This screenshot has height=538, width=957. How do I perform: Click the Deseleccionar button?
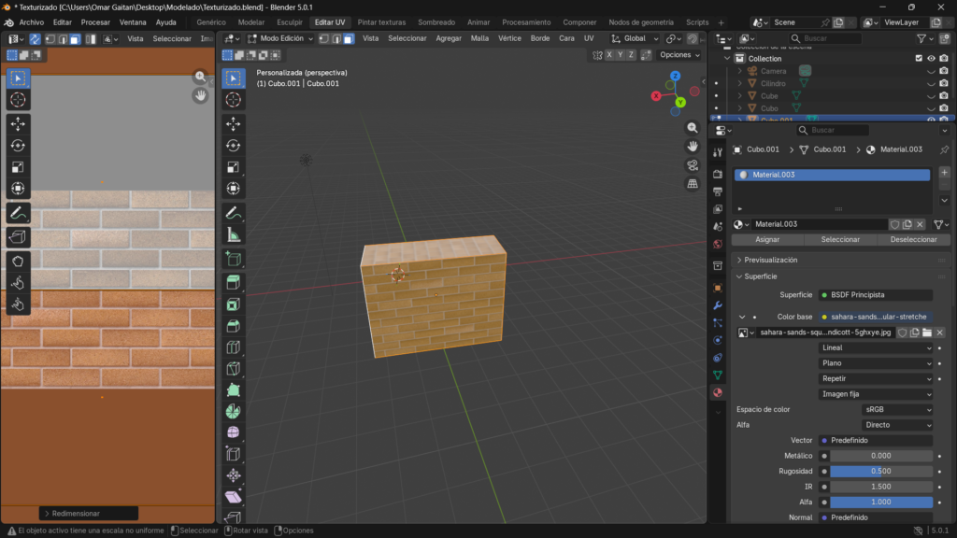[913, 239]
